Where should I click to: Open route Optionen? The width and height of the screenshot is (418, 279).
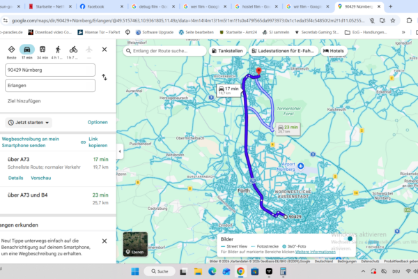click(98, 122)
